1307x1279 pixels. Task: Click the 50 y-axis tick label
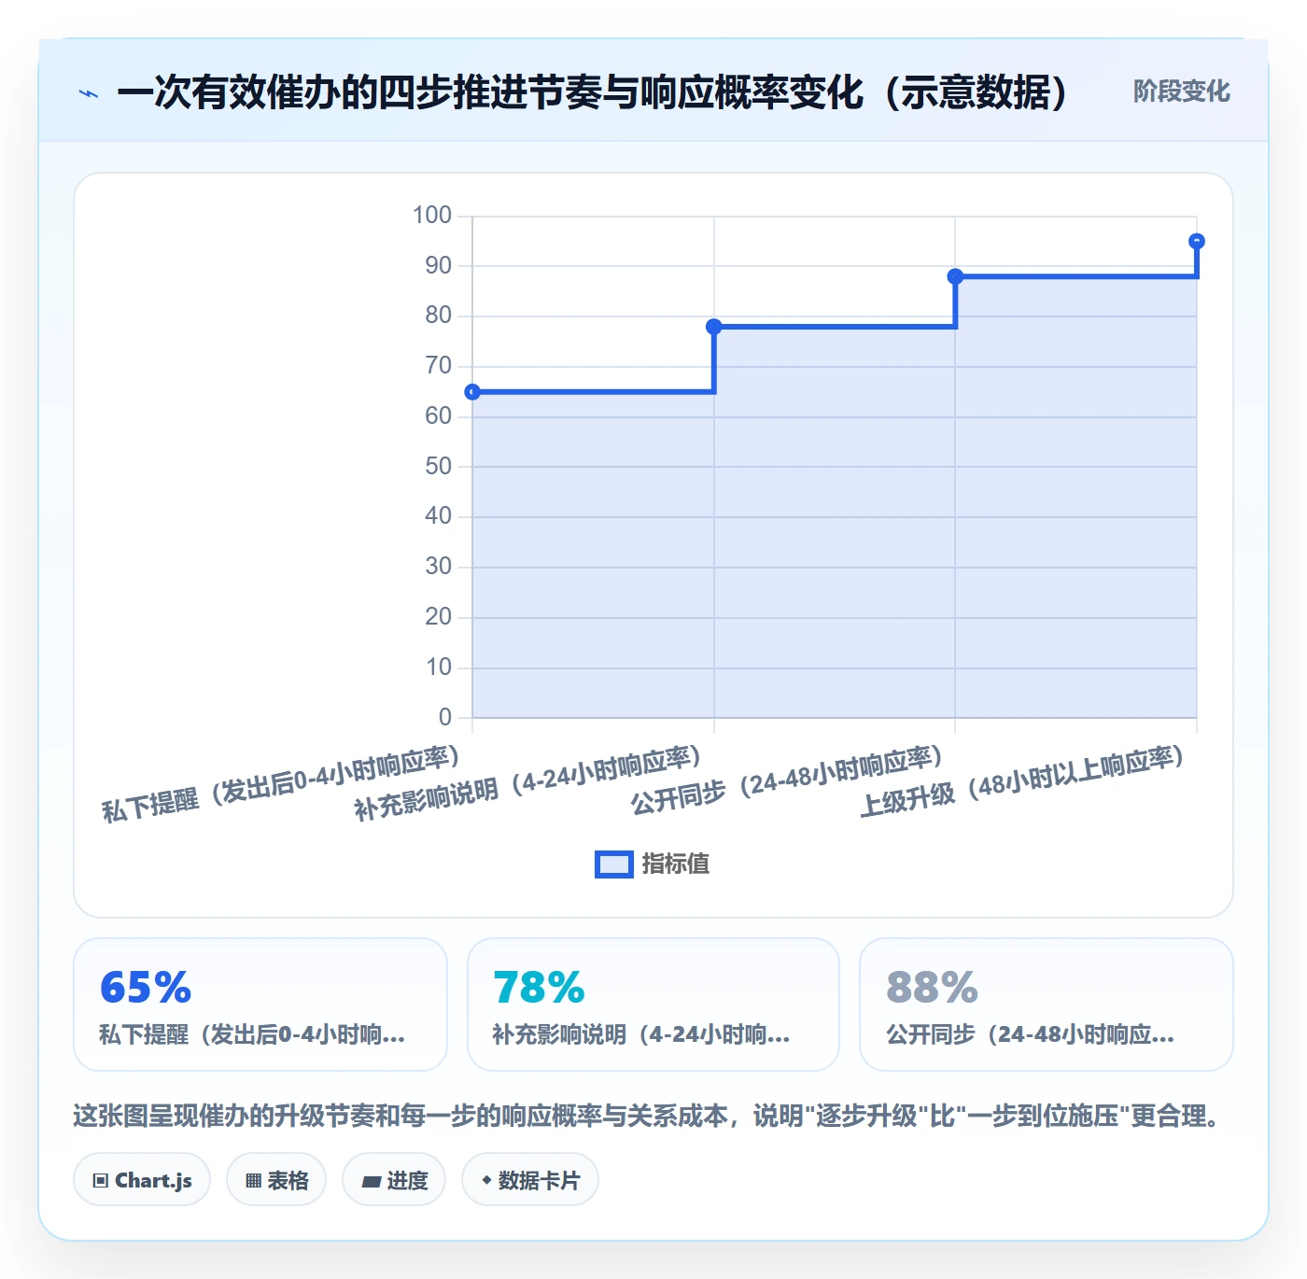click(439, 466)
